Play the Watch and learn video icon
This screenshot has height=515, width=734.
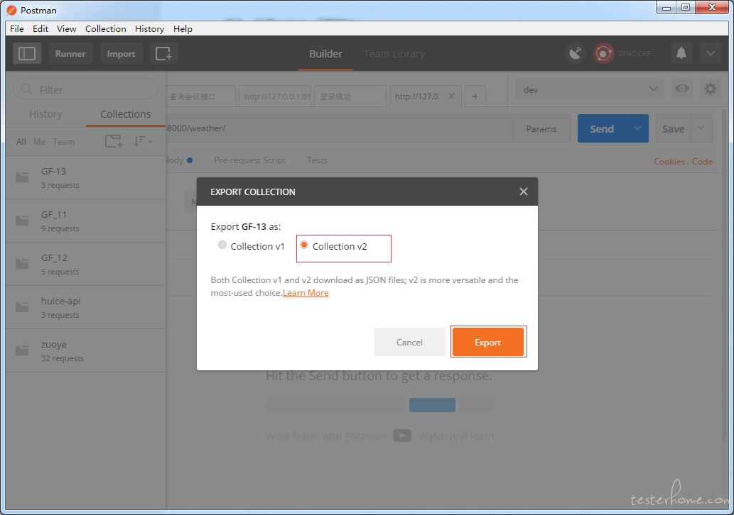point(401,436)
